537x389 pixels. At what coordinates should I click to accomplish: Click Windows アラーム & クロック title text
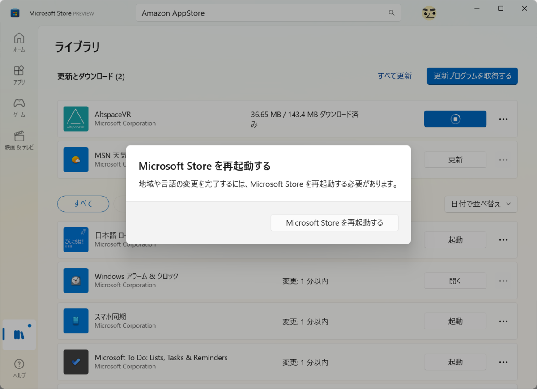(136, 276)
